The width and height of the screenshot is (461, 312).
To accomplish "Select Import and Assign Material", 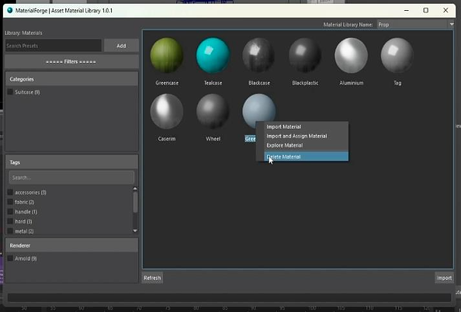I will click(296, 136).
